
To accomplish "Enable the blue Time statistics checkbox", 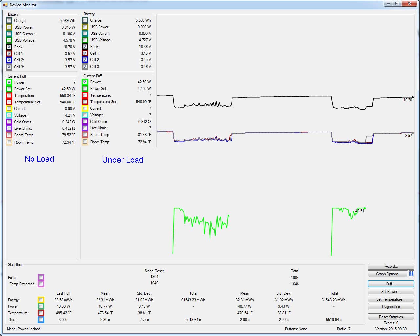I will (41, 320).
